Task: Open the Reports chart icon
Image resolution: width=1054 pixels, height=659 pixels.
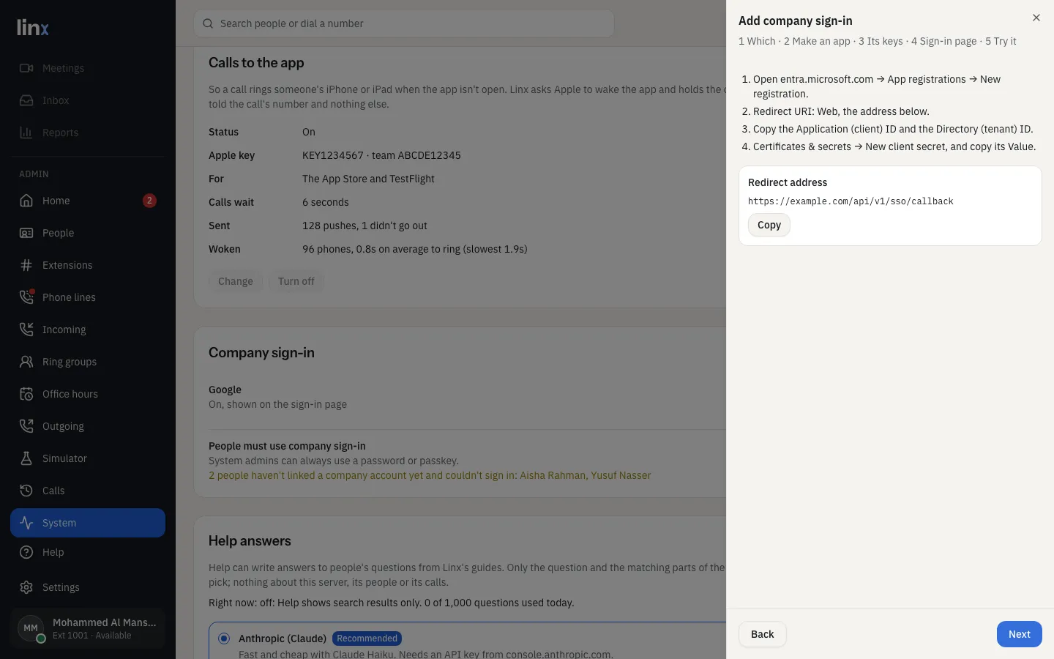Action: pos(26,133)
